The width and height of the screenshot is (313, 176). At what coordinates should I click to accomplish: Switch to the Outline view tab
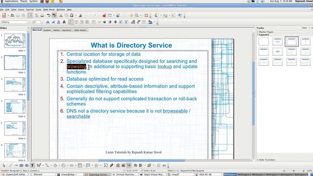click(47, 30)
